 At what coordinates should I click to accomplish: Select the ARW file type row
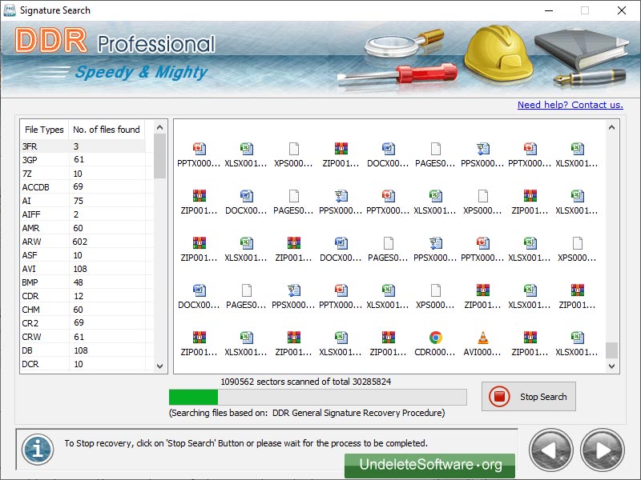[83, 242]
